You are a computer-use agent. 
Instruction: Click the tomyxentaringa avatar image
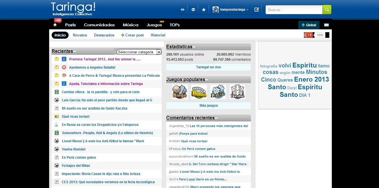215,10
